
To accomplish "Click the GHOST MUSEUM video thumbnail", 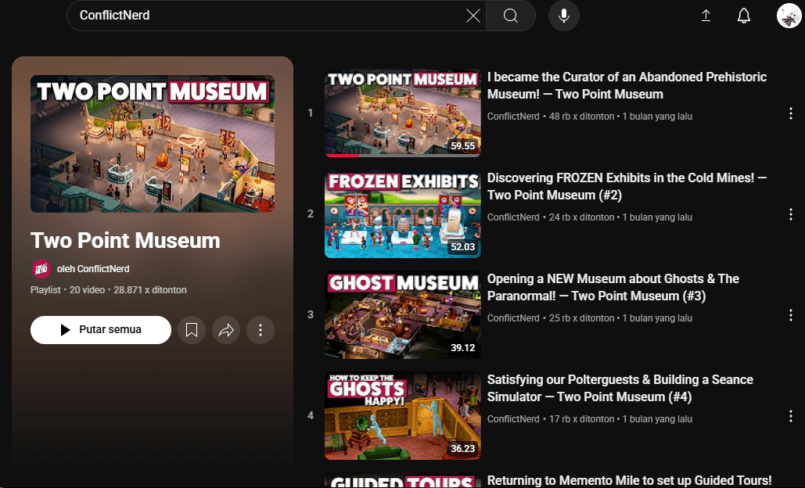I will tap(402, 315).
